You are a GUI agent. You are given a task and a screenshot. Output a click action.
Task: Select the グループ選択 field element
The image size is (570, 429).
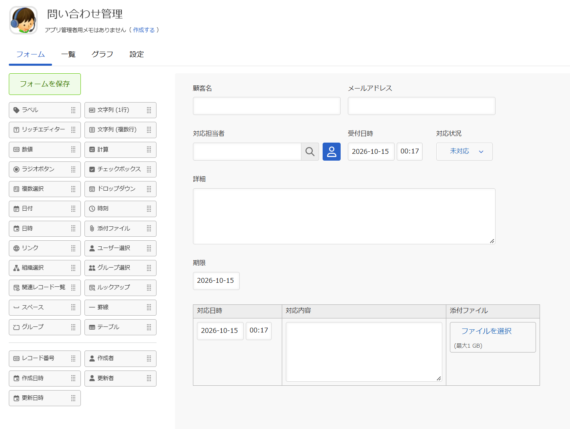click(x=120, y=268)
